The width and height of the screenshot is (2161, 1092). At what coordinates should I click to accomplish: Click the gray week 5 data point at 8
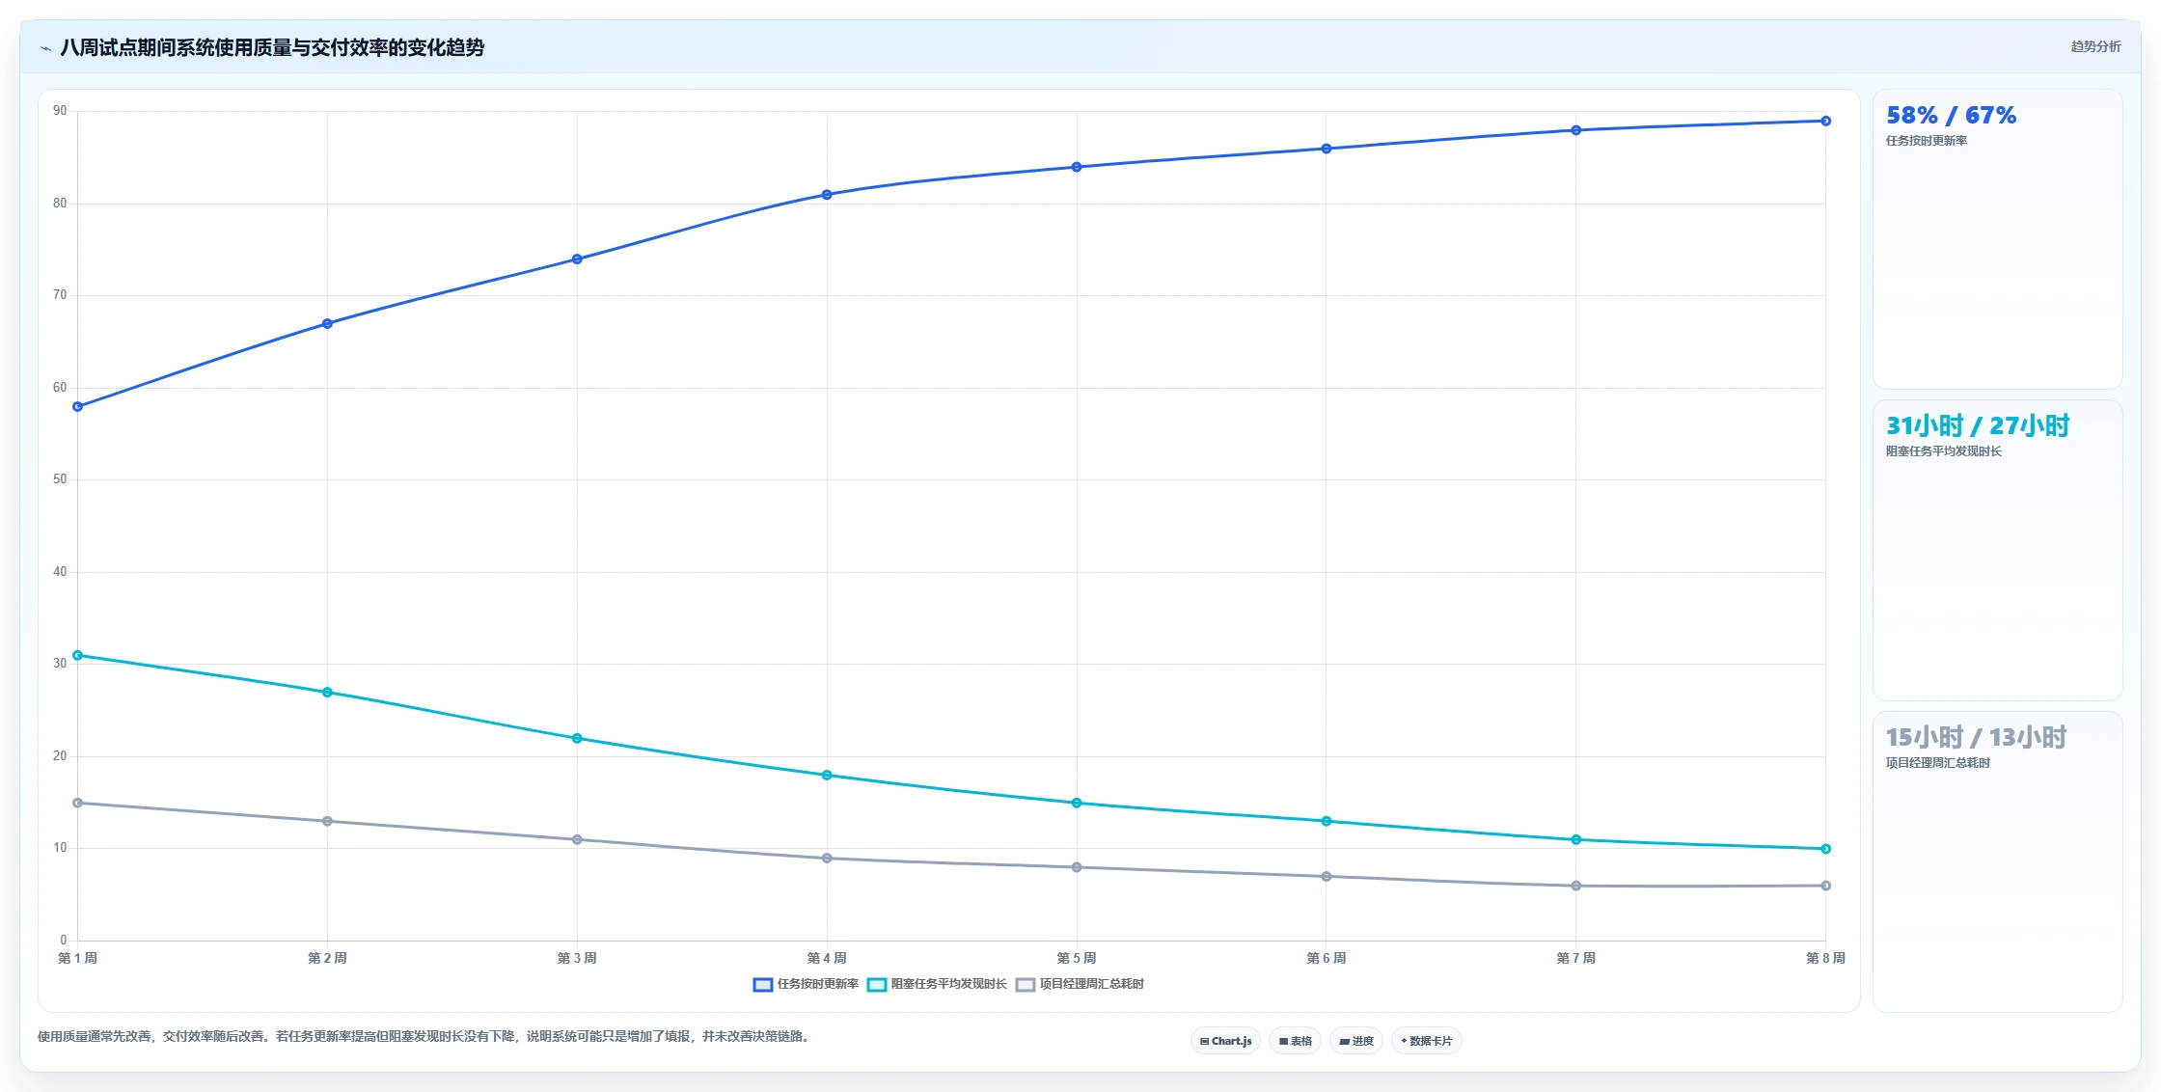[x=1077, y=867]
